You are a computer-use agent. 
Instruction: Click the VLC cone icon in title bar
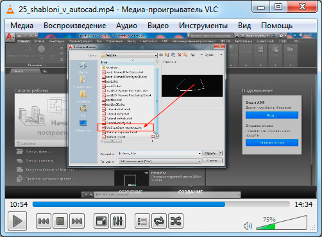point(10,10)
